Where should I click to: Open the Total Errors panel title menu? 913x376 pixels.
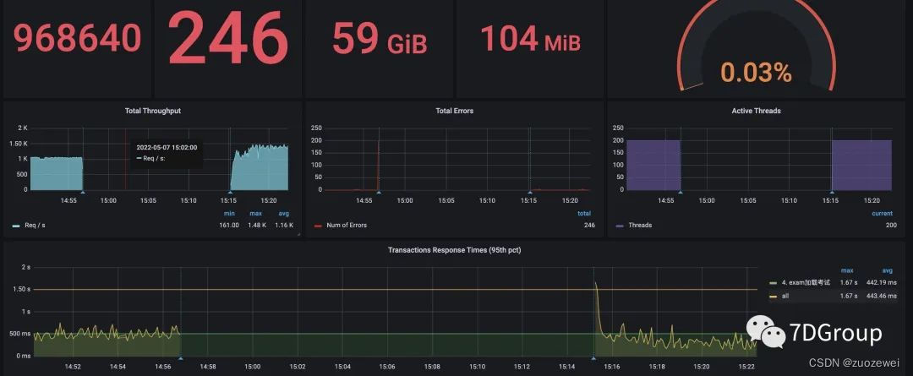454,111
